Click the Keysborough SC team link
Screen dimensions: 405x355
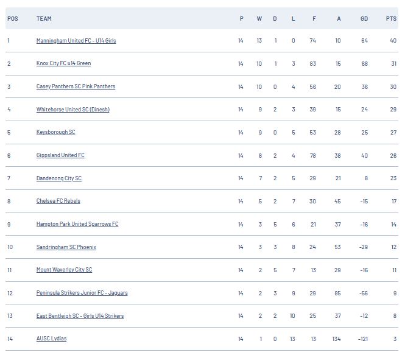coord(56,132)
